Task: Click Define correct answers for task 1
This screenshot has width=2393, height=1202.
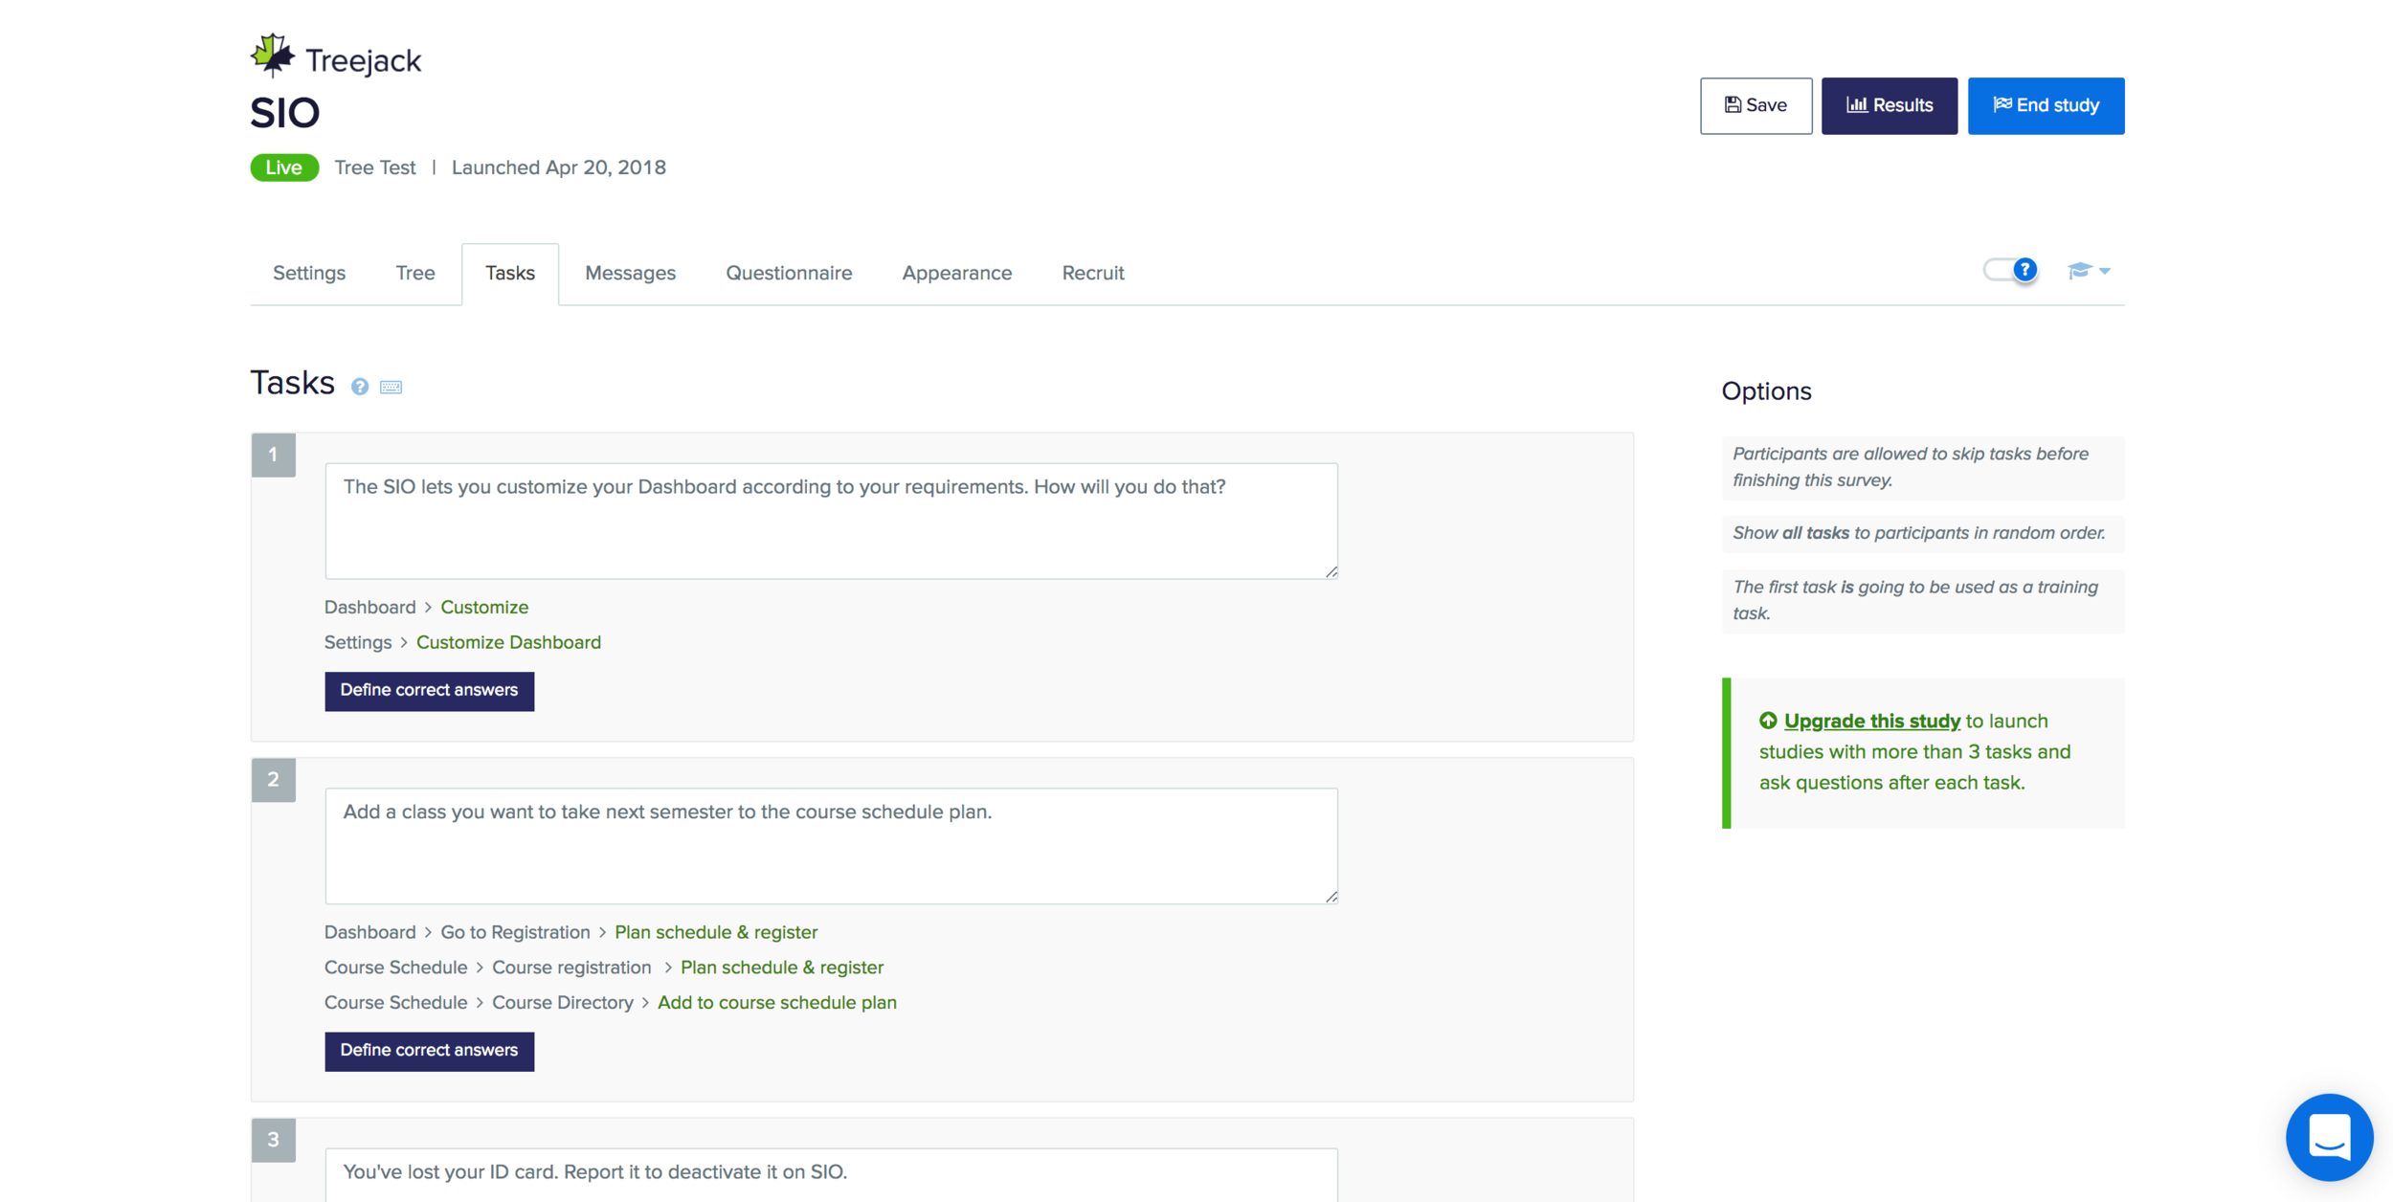Action: point(429,690)
